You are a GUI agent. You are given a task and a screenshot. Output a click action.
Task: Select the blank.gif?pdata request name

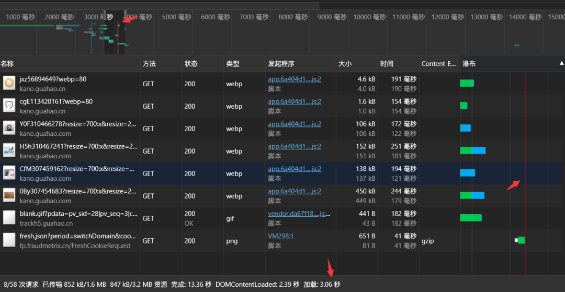point(78,214)
